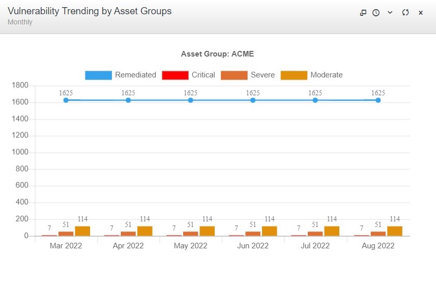Click the Moderate bar for Mar 2022
The width and height of the screenshot is (436, 285).
82,231
